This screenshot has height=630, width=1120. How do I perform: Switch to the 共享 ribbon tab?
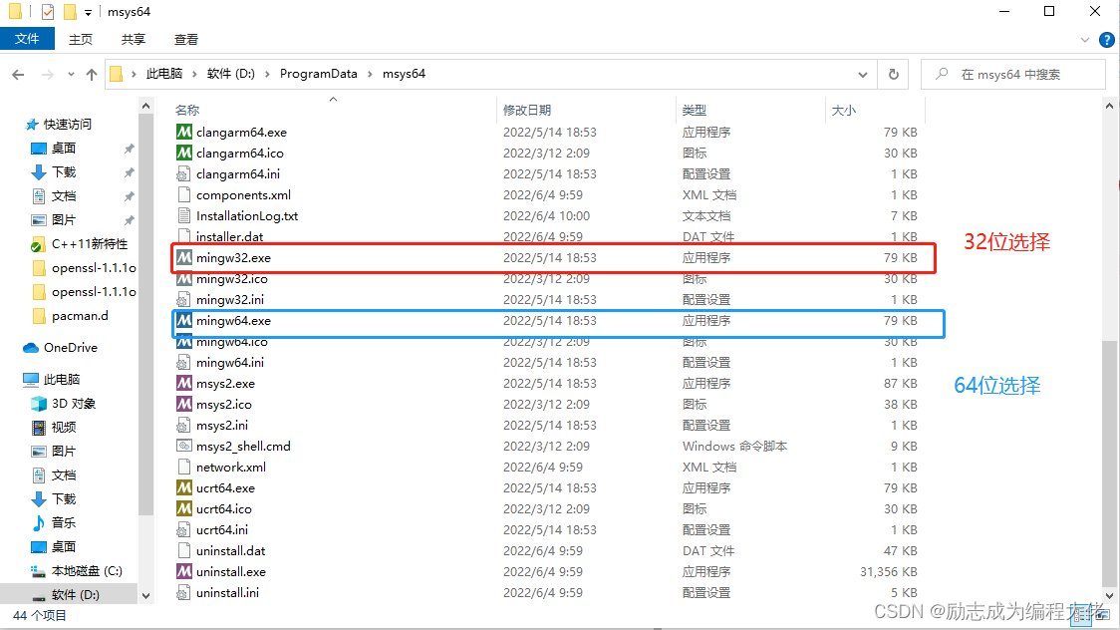pos(133,39)
